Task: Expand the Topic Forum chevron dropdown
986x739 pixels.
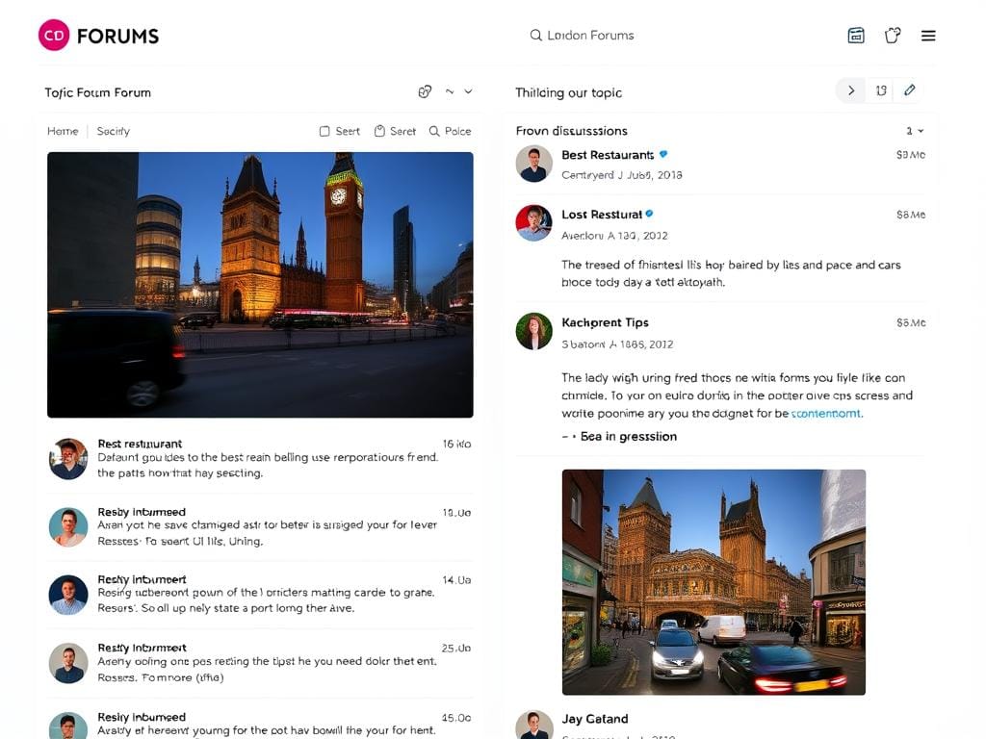Action: tap(469, 91)
